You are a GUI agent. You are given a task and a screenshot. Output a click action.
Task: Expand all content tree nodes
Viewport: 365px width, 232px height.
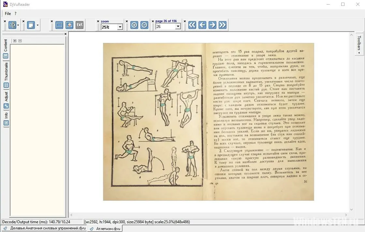15,41
